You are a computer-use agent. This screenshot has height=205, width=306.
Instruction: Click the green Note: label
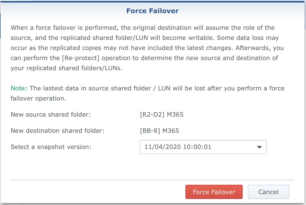tap(19, 88)
